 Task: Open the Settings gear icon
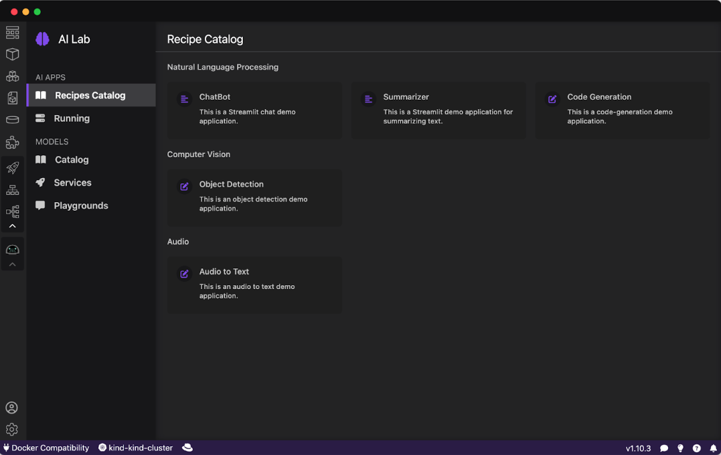coord(12,430)
